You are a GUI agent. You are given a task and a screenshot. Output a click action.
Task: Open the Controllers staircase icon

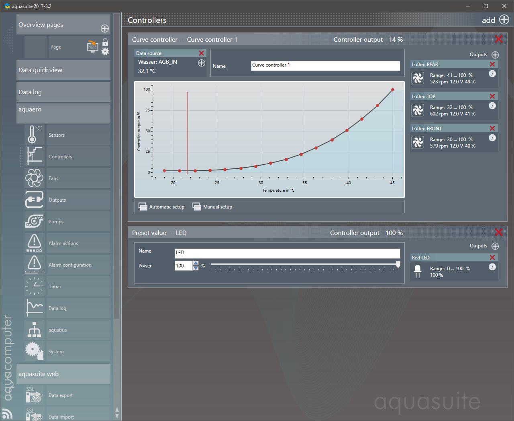click(35, 156)
